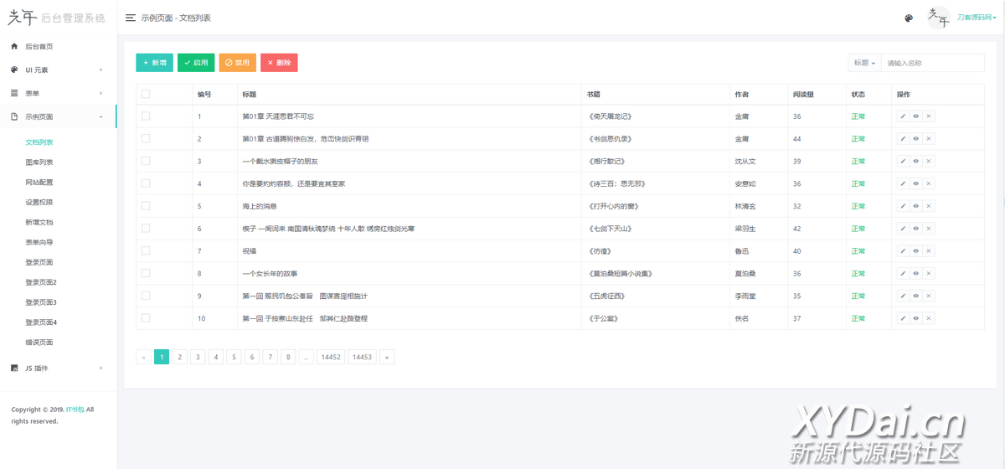
Task: Edit row 1 with the pencil icon
Action: 903,116
